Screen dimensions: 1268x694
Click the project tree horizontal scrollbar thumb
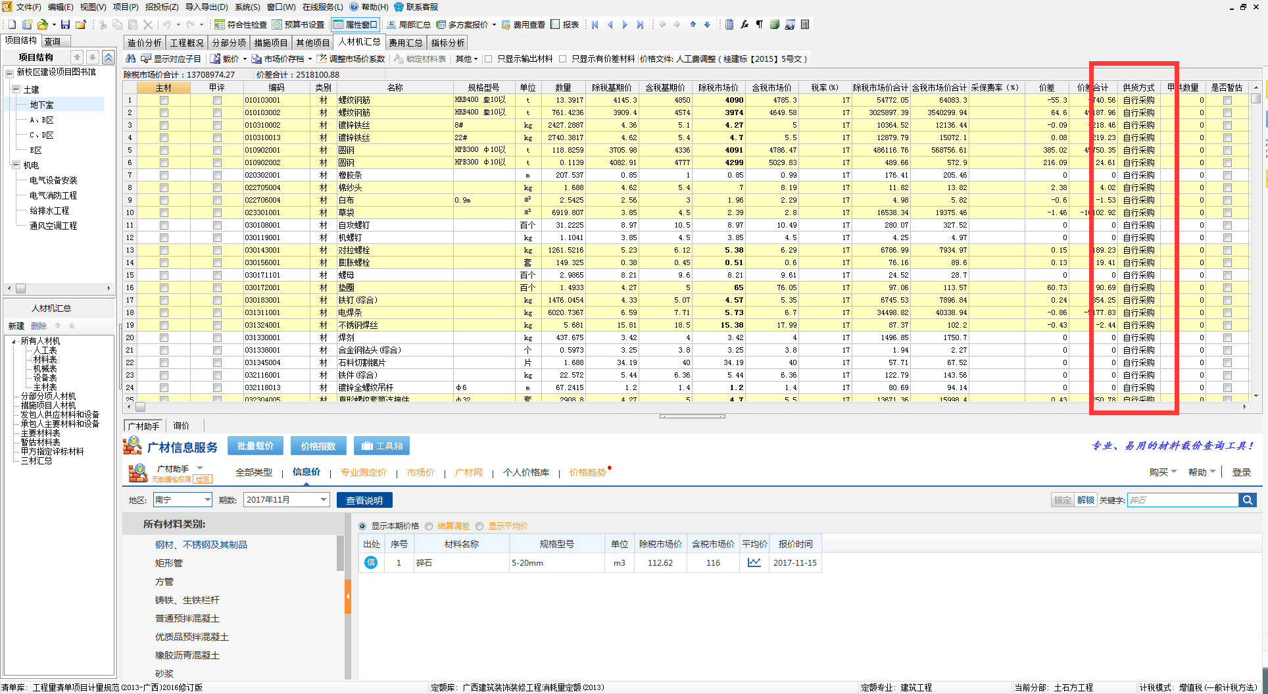(20, 288)
